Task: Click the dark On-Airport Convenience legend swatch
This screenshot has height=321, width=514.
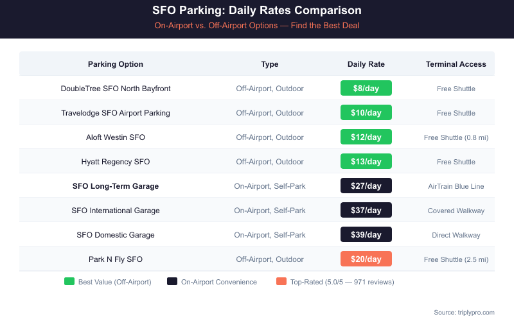Action: point(172,282)
